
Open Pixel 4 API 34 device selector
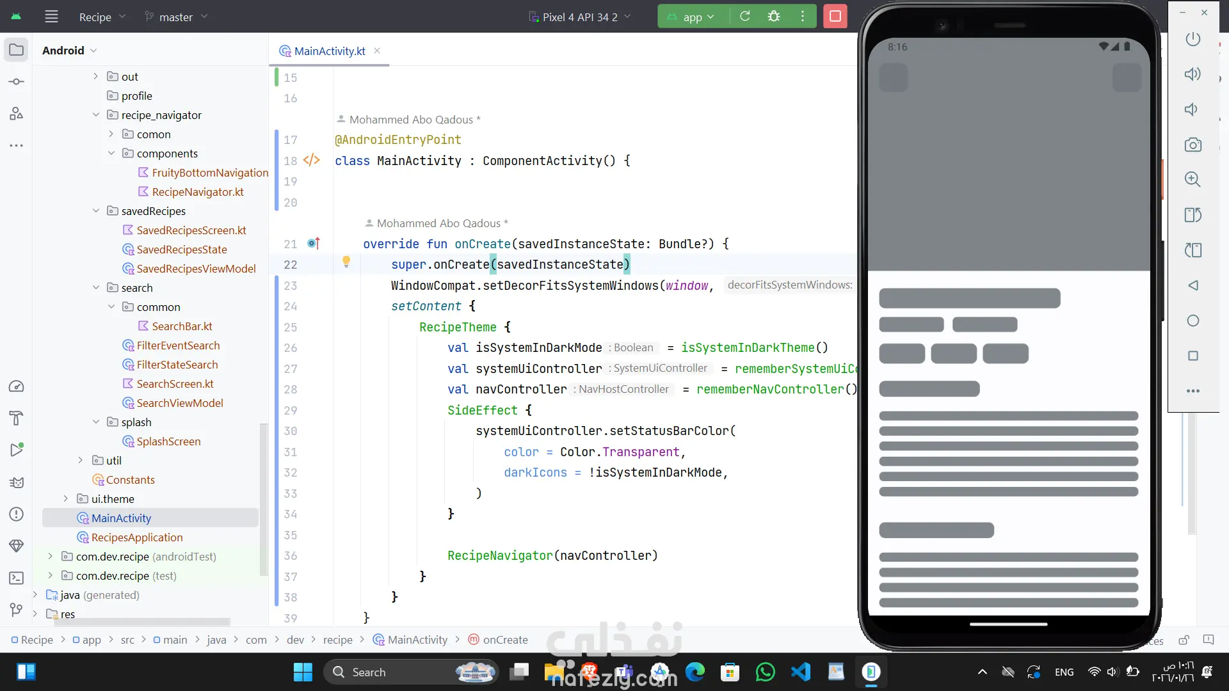[579, 17]
